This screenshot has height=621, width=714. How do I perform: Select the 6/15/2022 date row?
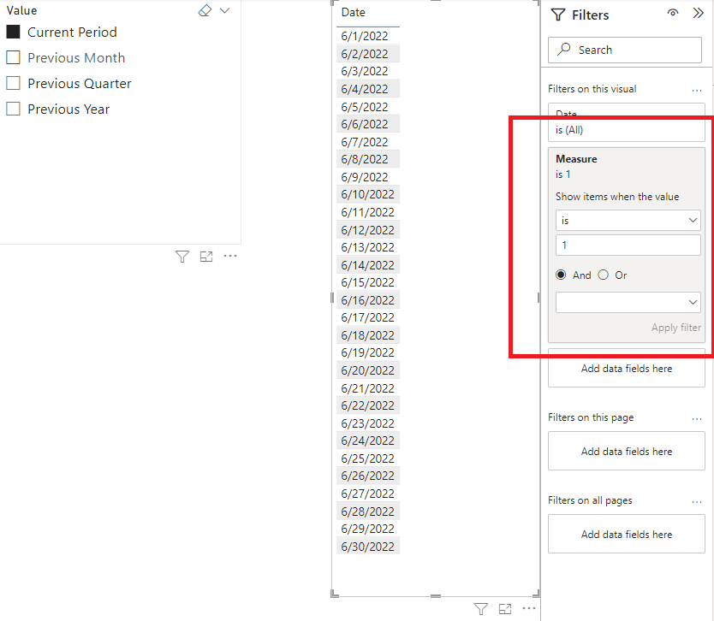(x=368, y=282)
